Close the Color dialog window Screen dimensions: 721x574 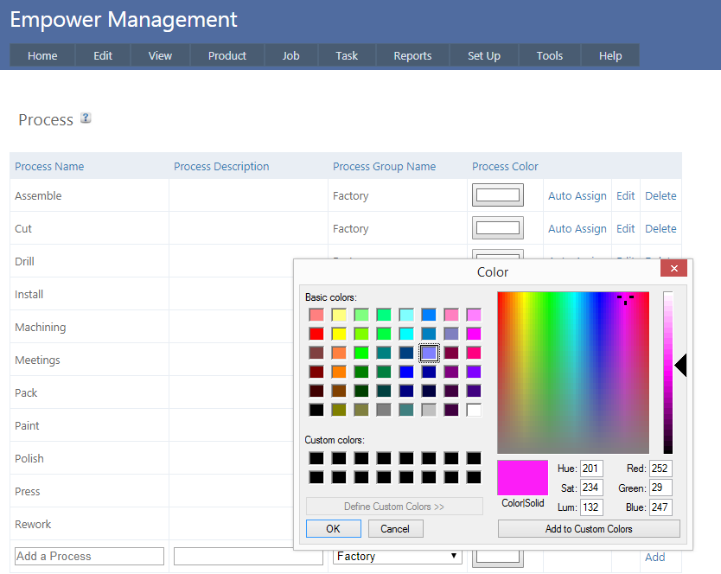pyautogui.click(x=673, y=270)
